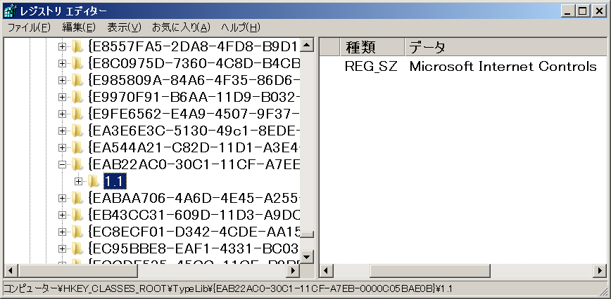Expand the {EA3E6E3C-5130 key node
This screenshot has width=611, height=299.
coord(62,131)
